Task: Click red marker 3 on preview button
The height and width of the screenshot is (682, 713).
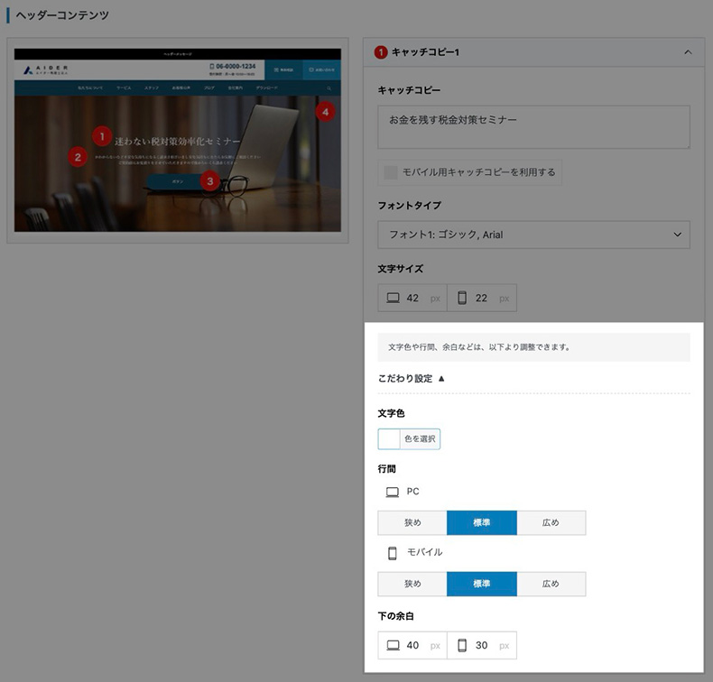Action: [x=210, y=181]
